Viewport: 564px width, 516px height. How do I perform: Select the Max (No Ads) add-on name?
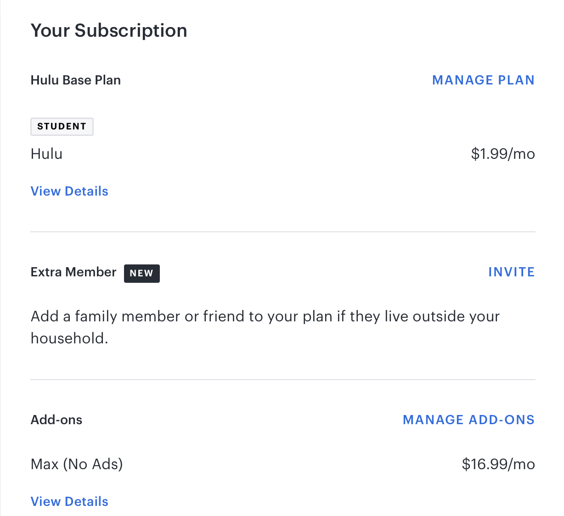click(x=77, y=465)
